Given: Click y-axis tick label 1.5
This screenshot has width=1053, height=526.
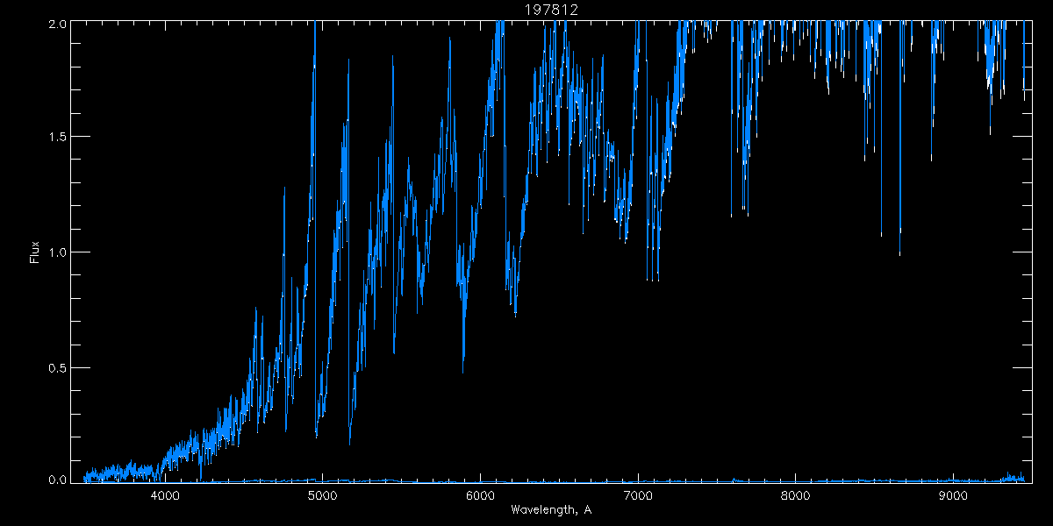Looking at the screenshot, I should click(57, 138).
